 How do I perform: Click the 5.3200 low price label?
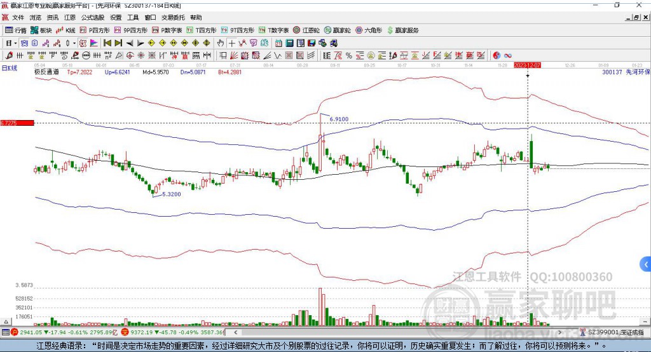tap(172, 194)
